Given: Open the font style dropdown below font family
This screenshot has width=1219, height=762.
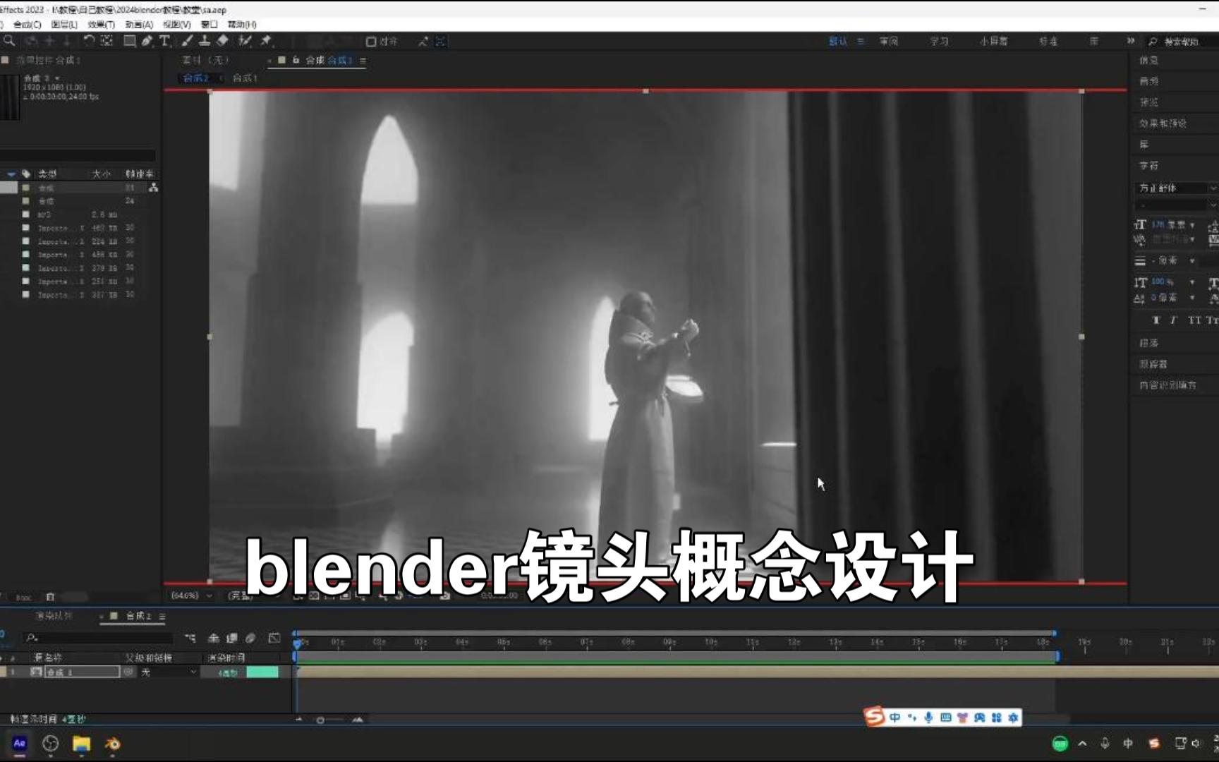Looking at the screenshot, I should pyautogui.click(x=1177, y=205).
